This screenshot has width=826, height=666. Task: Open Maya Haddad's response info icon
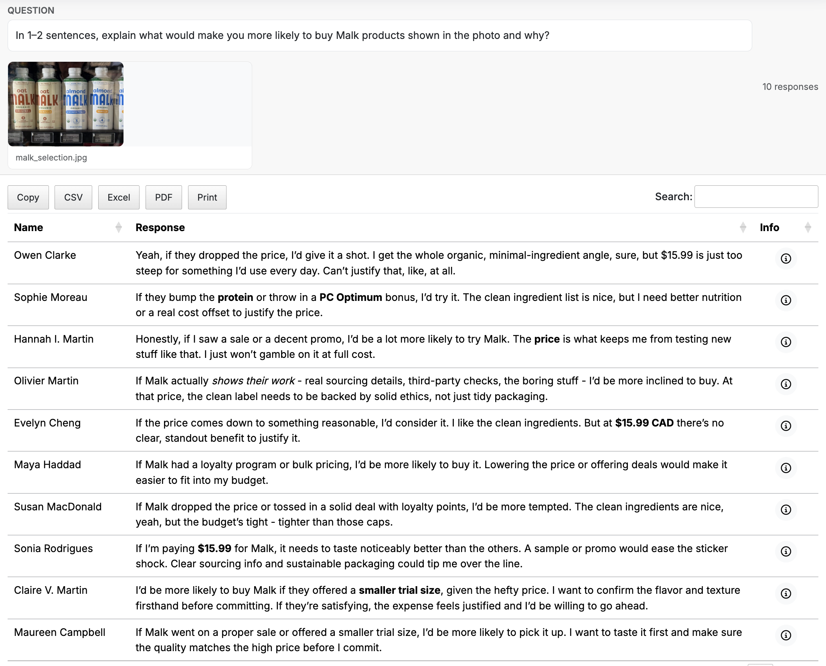(786, 468)
